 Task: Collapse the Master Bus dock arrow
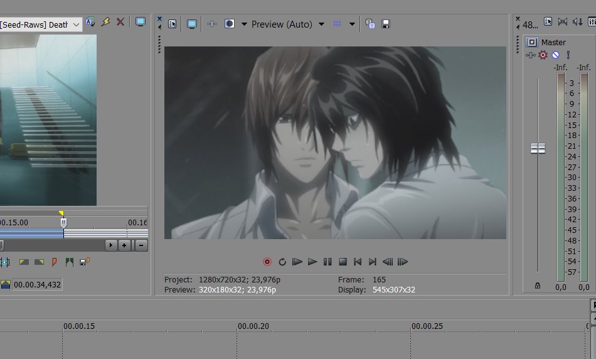518,27
